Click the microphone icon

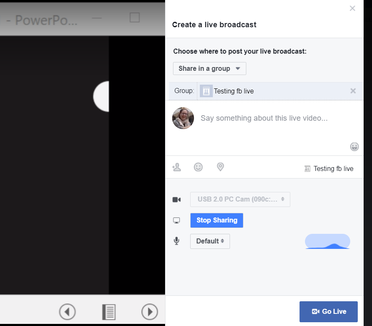pos(176,241)
